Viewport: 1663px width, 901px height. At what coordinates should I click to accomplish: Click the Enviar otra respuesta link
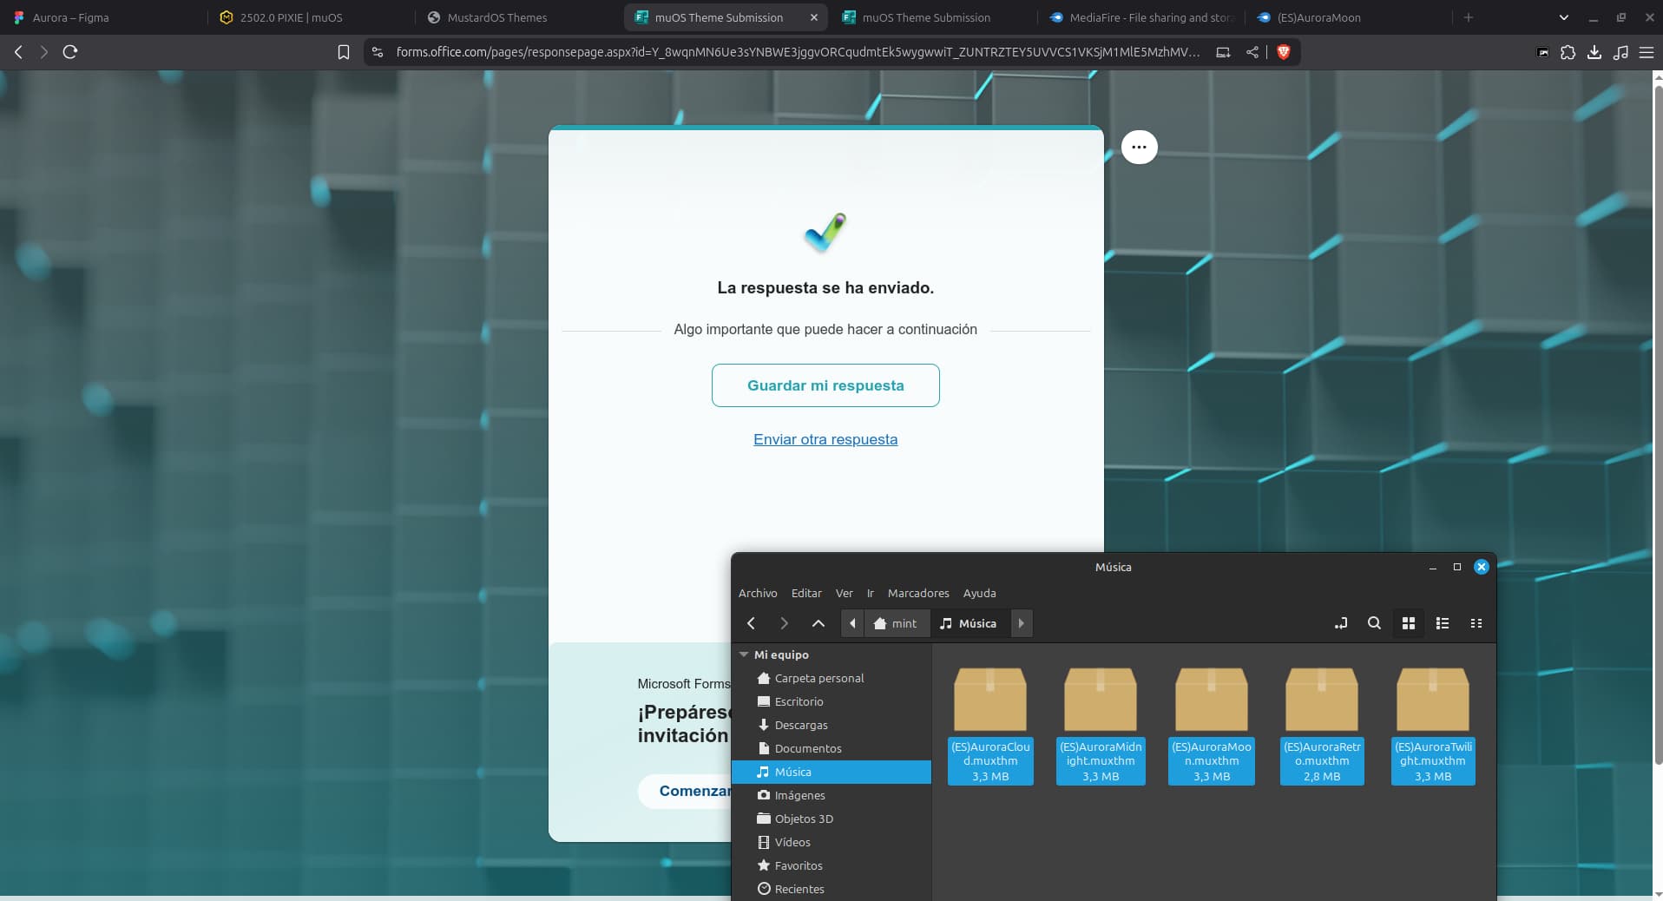point(825,439)
